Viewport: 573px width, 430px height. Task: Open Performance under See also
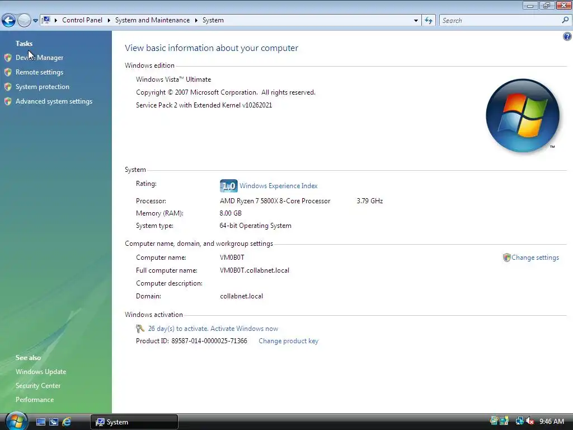pyautogui.click(x=35, y=400)
